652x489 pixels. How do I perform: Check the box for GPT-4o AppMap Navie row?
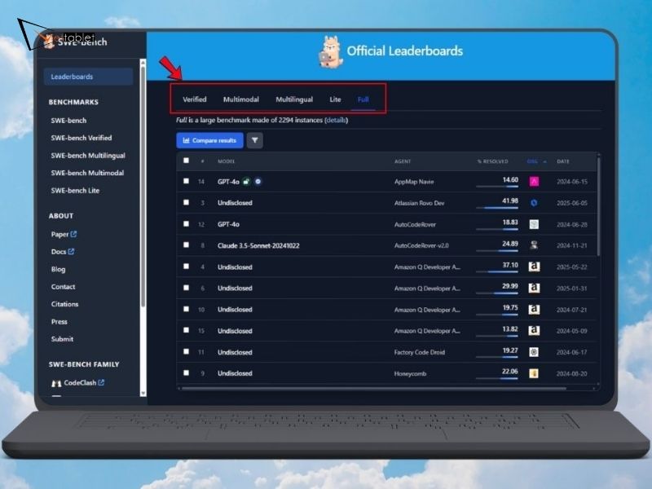[186, 181]
